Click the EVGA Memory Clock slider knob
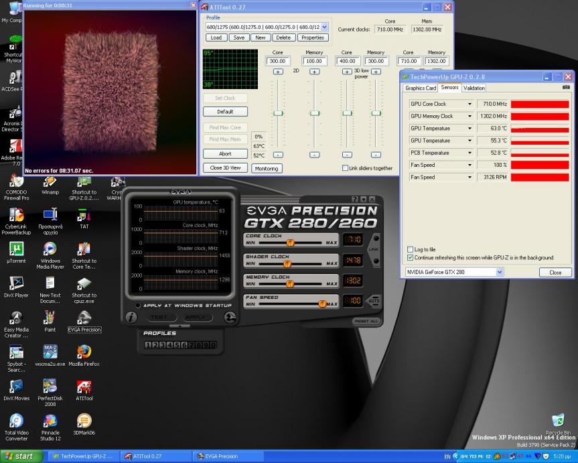The height and width of the screenshot is (463, 578). (x=290, y=283)
